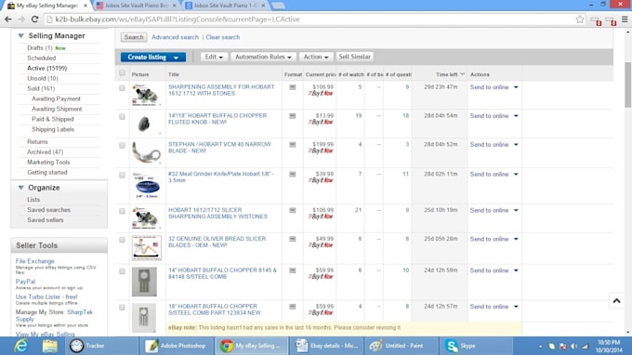The height and width of the screenshot is (355, 632).
Task: Expand actions arrow for Fluted Knob listing
Action: 516,116
